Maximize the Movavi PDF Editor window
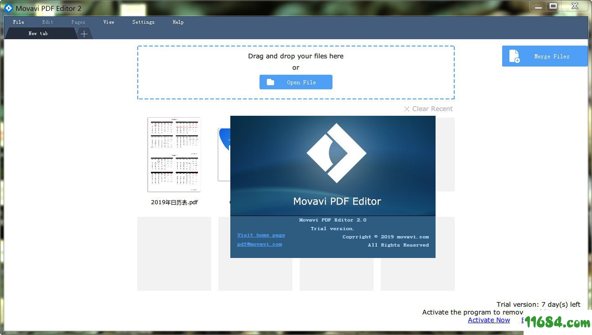The height and width of the screenshot is (335, 592). (553, 6)
